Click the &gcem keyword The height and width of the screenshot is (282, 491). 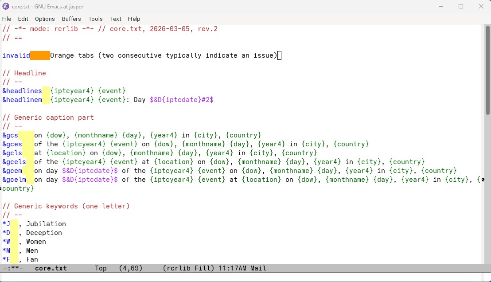pyautogui.click(x=12, y=171)
